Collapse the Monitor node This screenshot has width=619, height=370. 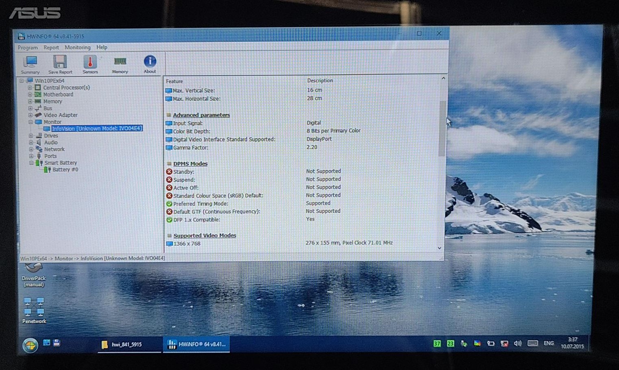coord(30,122)
